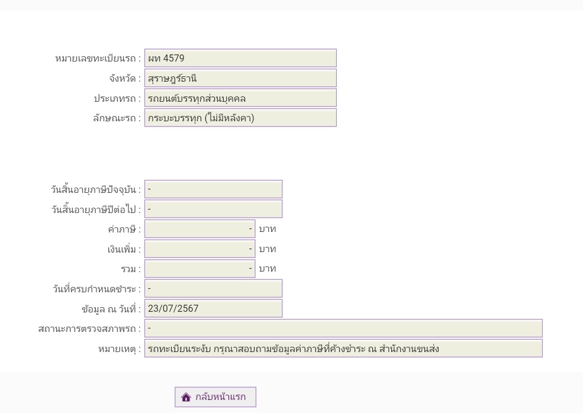This screenshot has height=413, width=583.
Task: Click บาท unit next to เงินเพิ่ม
Action: tap(268, 249)
